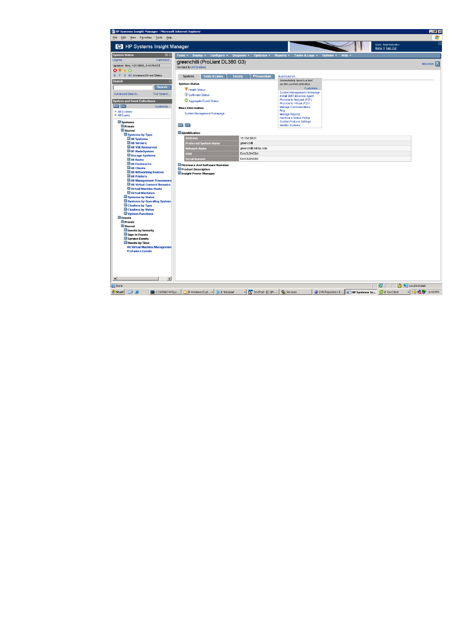Screen dimensions: 470x626
Task: Open the SVN Repository taskbar window
Action: pos(329,292)
